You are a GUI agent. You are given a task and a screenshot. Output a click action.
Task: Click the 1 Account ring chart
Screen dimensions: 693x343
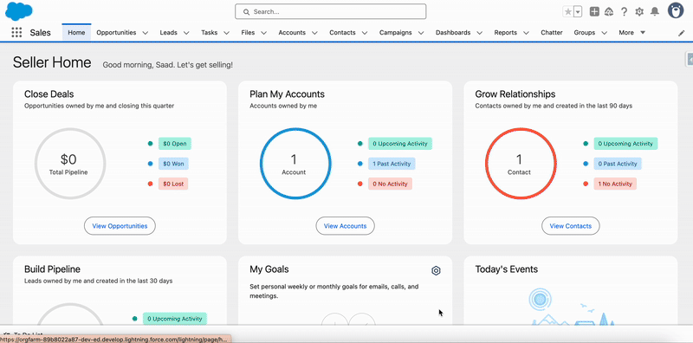tap(295, 164)
